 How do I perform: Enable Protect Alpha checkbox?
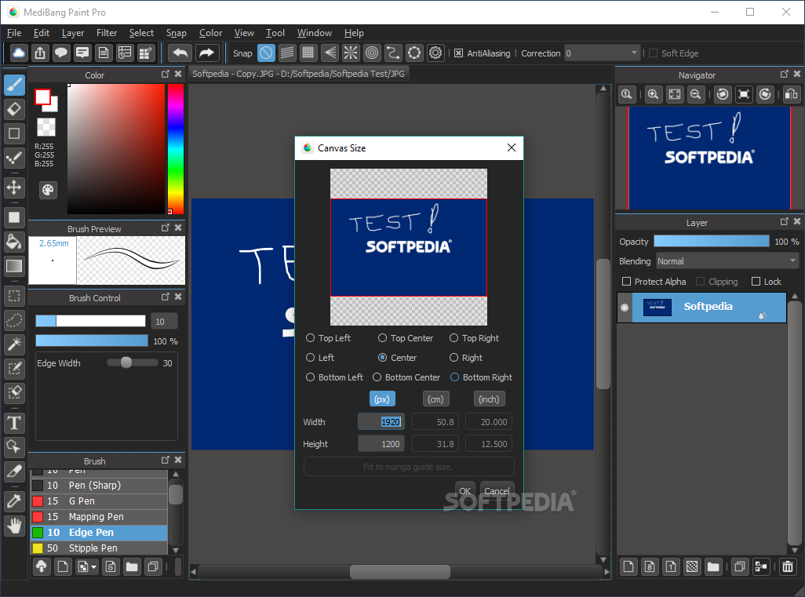pyautogui.click(x=626, y=282)
